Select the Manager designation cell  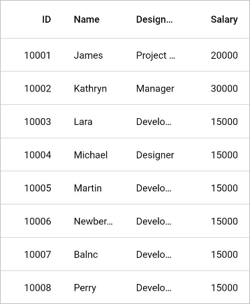pos(156,88)
